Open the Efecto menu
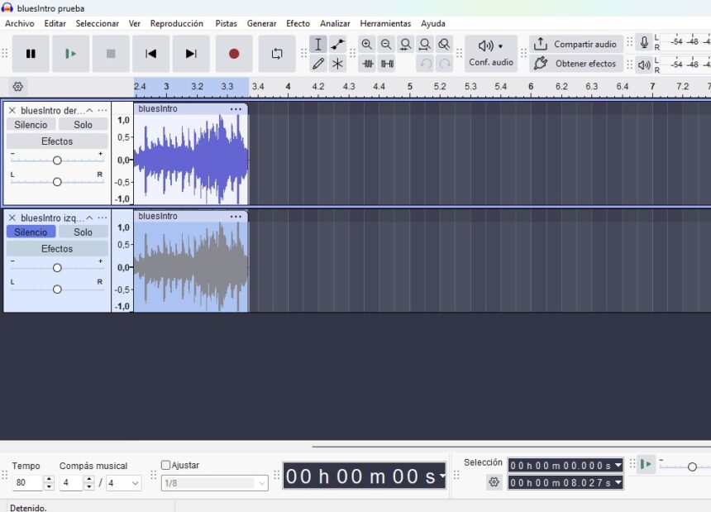This screenshot has width=711, height=512. point(298,23)
